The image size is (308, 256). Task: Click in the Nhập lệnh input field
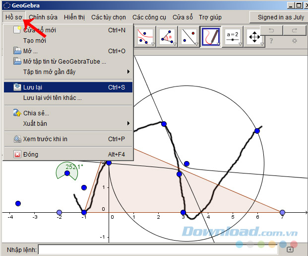[158, 250]
